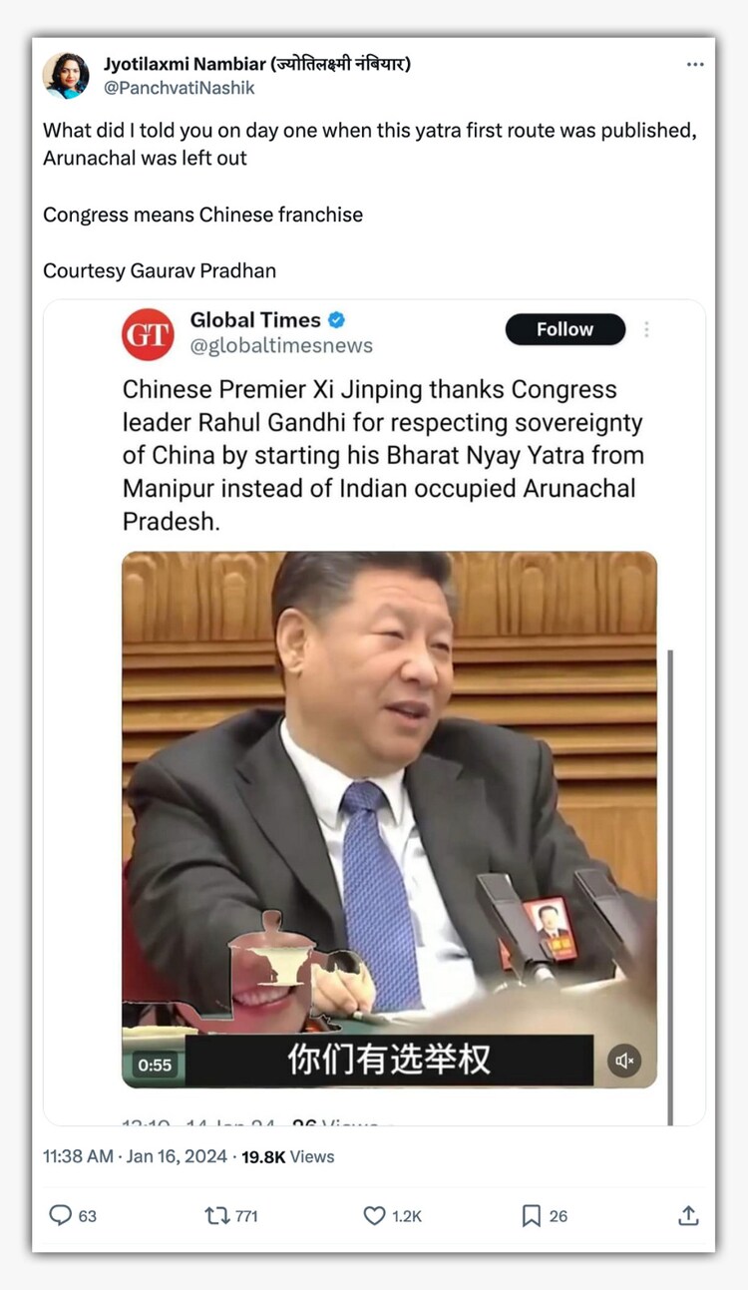Open the three-dot more options menu of the tweet
748x1290 pixels.
click(695, 65)
